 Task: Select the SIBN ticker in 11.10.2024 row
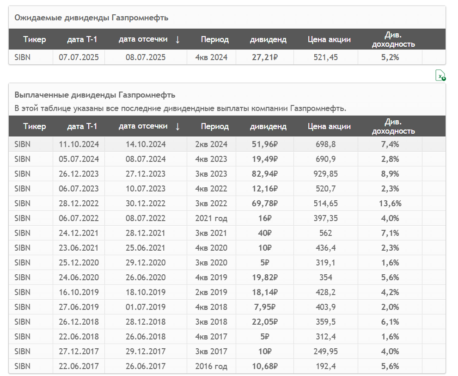23,144
